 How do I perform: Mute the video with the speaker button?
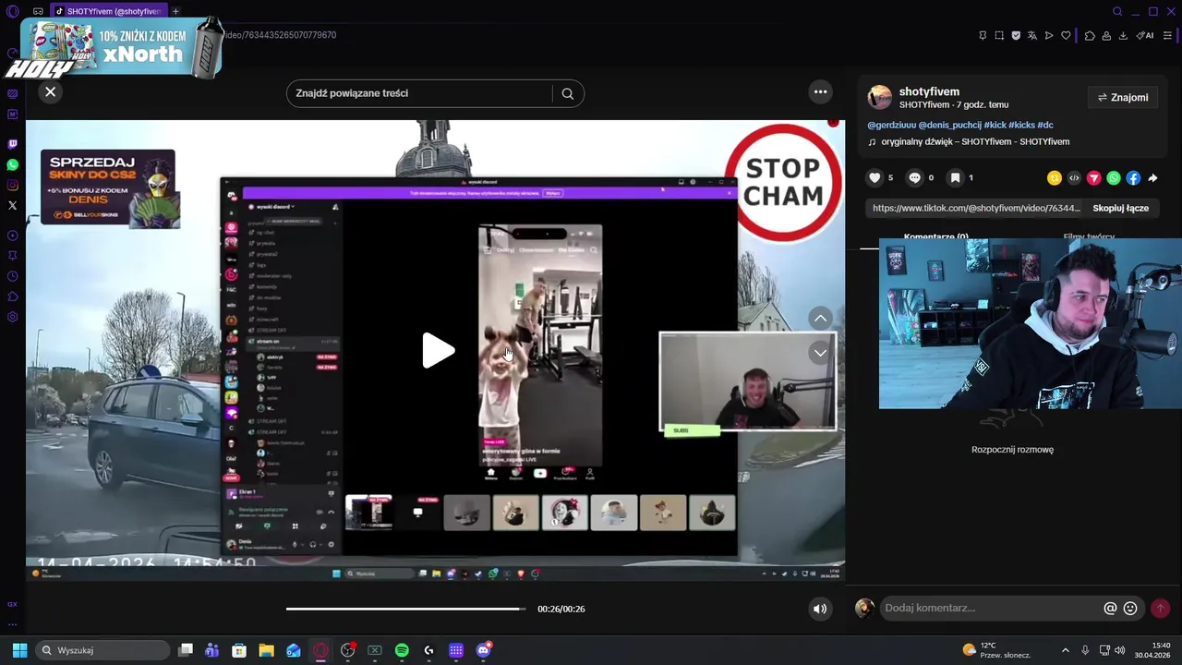[x=820, y=609]
